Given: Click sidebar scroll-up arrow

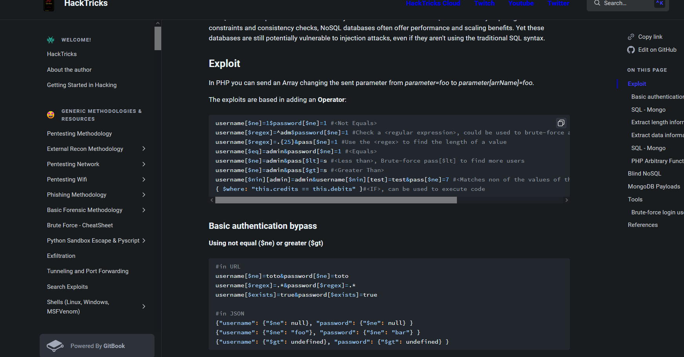Looking at the screenshot, I should tap(158, 23).
